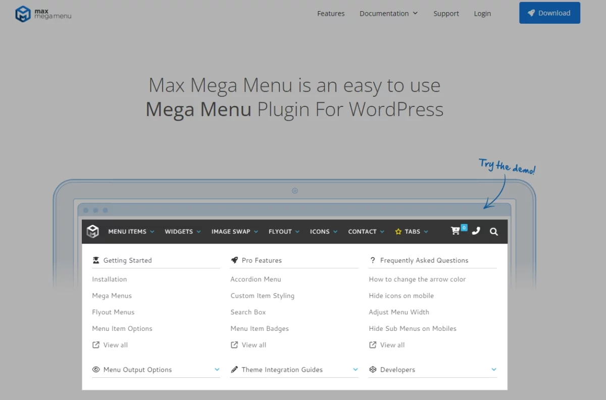Click the cube icon beside Developers
Screen dimensions: 606x400
(373, 370)
